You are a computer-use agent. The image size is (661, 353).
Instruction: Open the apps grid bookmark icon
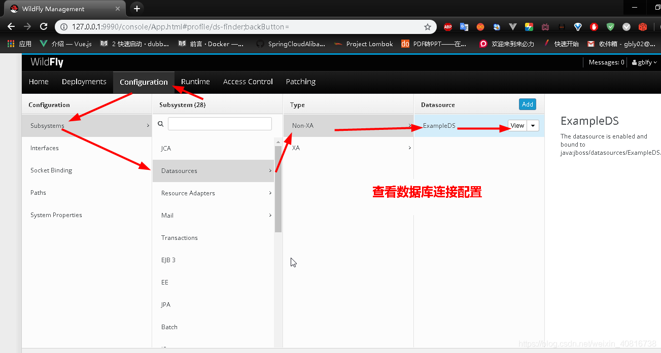pyautogui.click(x=11, y=44)
